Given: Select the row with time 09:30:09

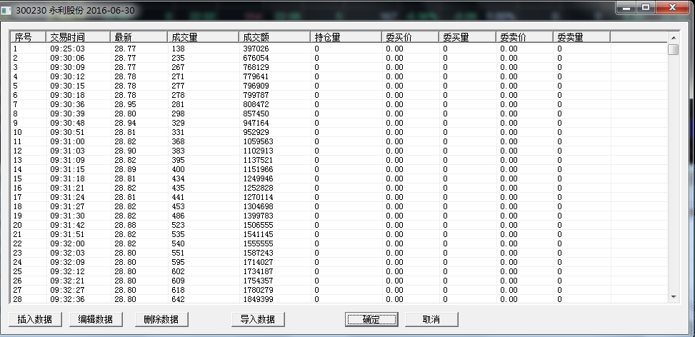Looking at the screenshot, I should [339, 67].
